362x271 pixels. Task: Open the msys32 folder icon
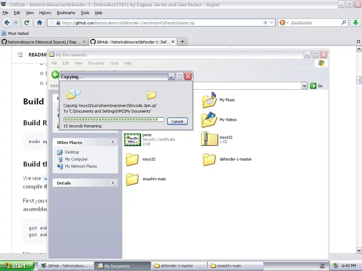click(132, 159)
